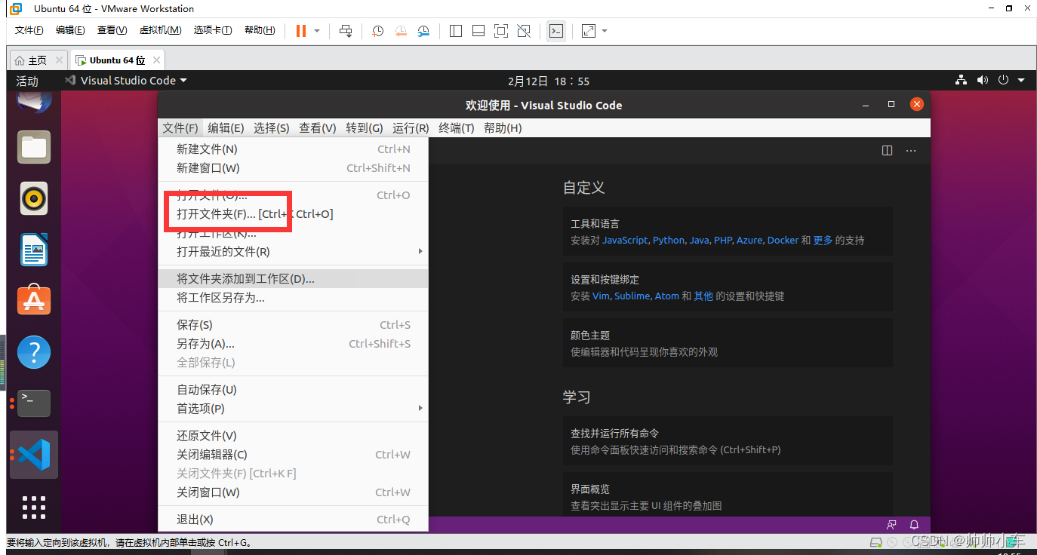Select 另存为(A)... menu entry
Image resolution: width=1037 pixels, height=555 pixels.
(293, 344)
